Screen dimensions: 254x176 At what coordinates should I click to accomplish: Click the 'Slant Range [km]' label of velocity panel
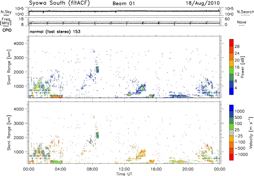[x=9, y=133]
